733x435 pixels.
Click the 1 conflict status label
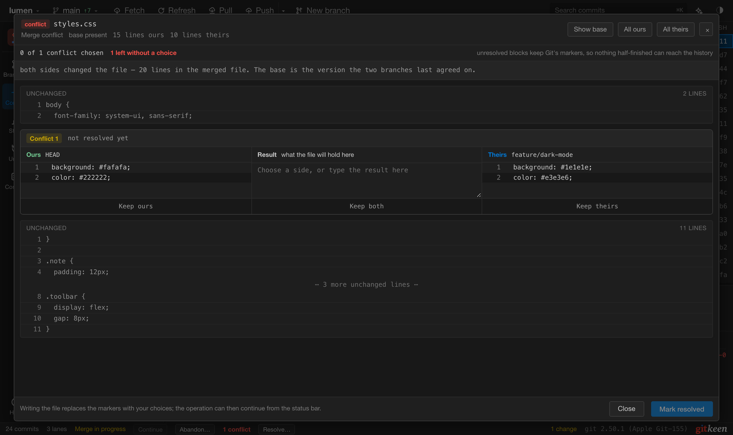(x=237, y=430)
